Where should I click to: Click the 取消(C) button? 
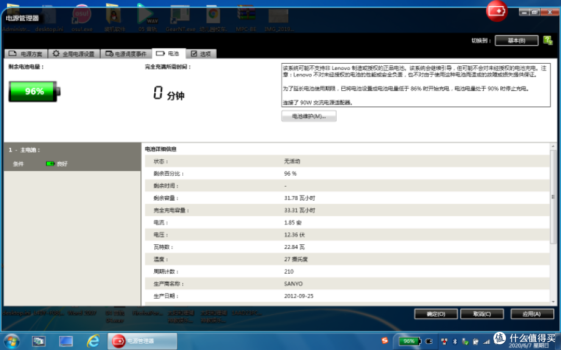482,314
